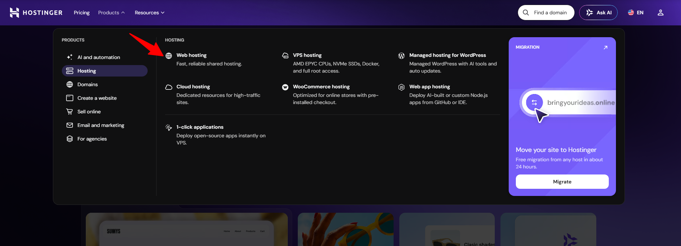
Task: Click the Ask AI sparkle icon
Action: tap(589, 13)
